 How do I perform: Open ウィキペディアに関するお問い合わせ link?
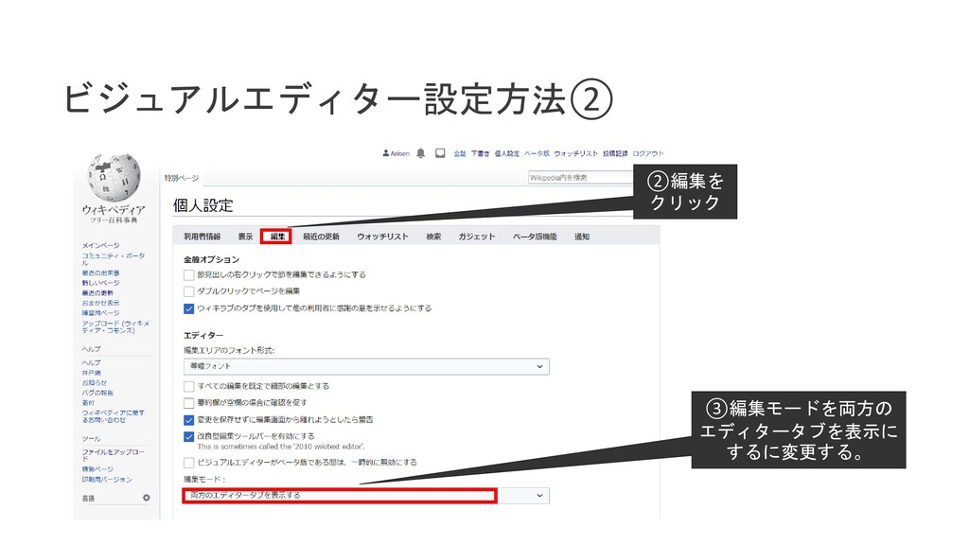point(114,416)
